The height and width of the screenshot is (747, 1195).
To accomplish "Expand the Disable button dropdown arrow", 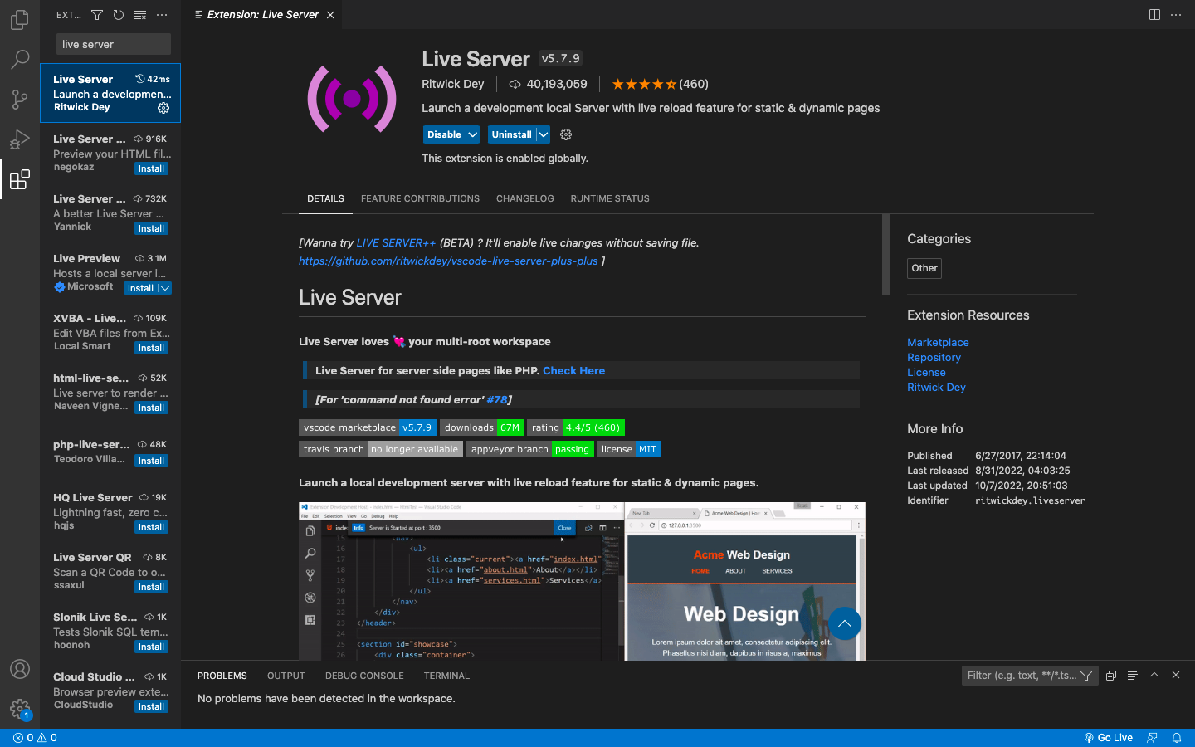I will click(x=472, y=134).
